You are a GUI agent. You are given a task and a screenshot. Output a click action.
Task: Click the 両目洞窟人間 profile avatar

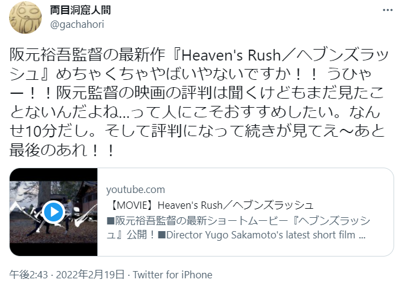[25, 18]
